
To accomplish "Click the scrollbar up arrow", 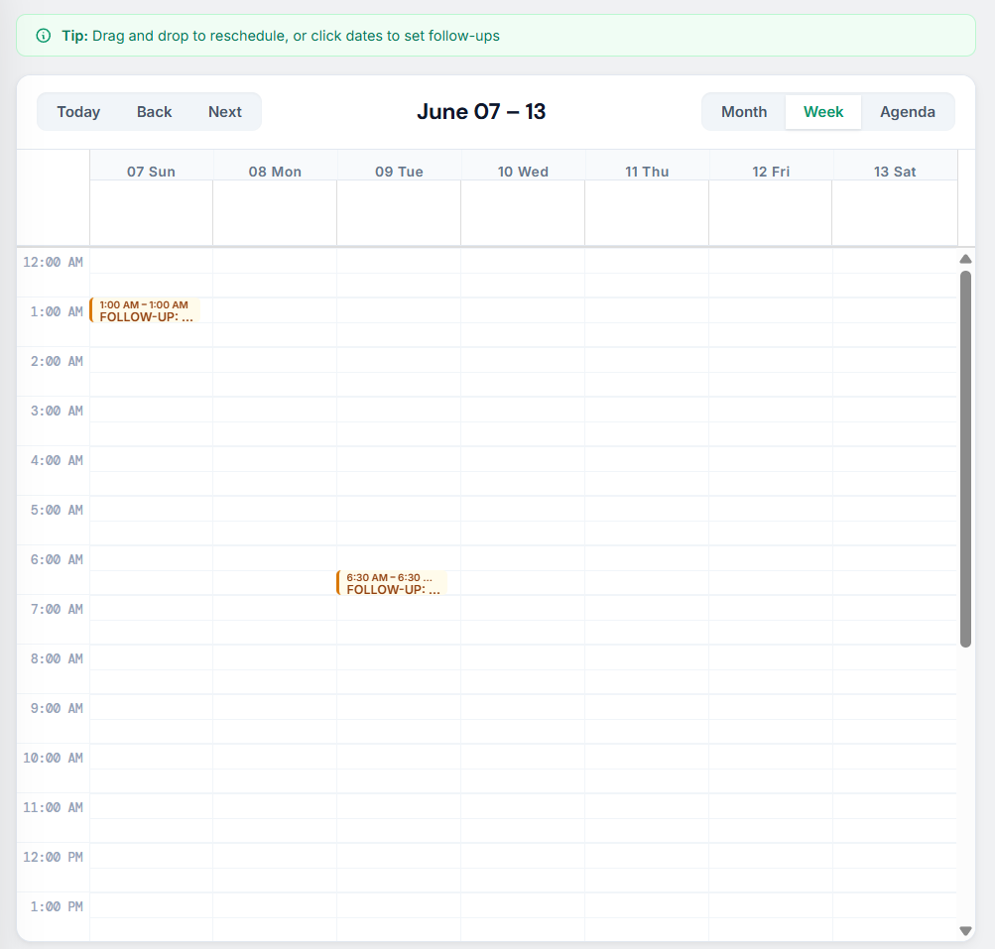I will (x=965, y=259).
